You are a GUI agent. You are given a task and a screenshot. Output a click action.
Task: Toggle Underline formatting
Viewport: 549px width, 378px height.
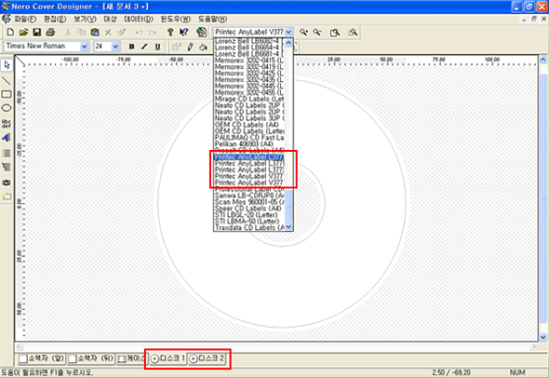158,47
